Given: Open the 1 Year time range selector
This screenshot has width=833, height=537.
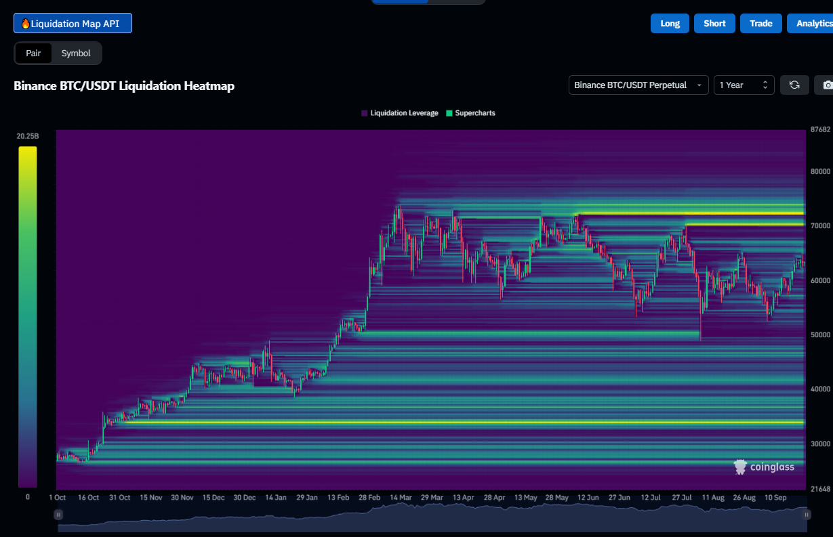Looking at the screenshot, I should tap(739, 85).
